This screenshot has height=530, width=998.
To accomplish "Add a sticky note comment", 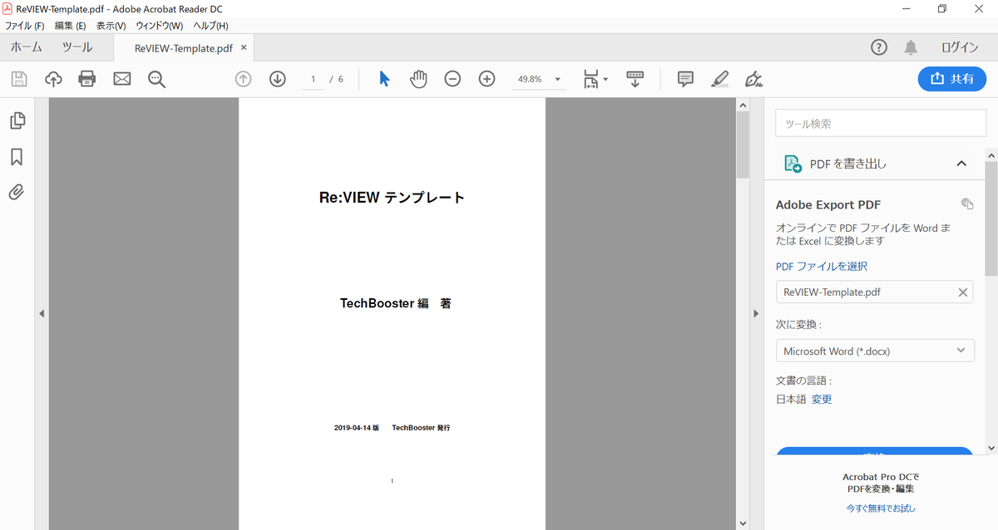I will click(x=685, y=79).
